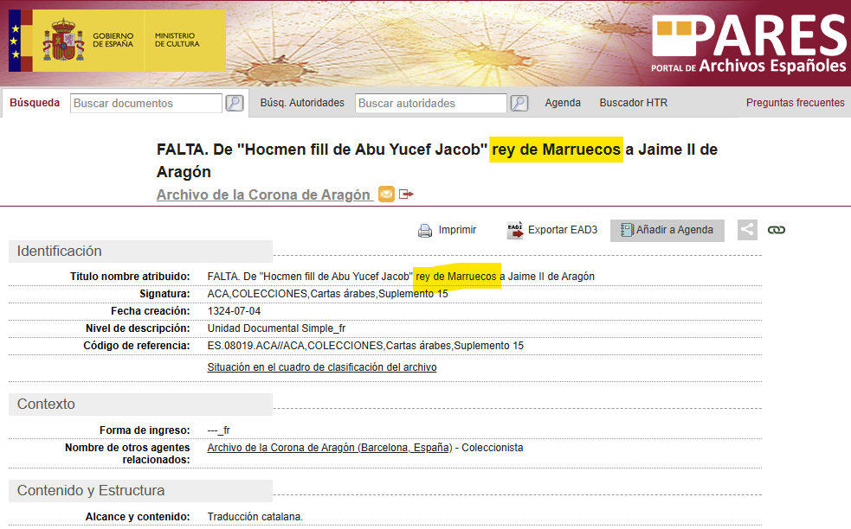The width and height of the screenshot is (851, 529).
Task: Open the Archivo de la Corona de Aragón heading link
Action: (263, 194)
